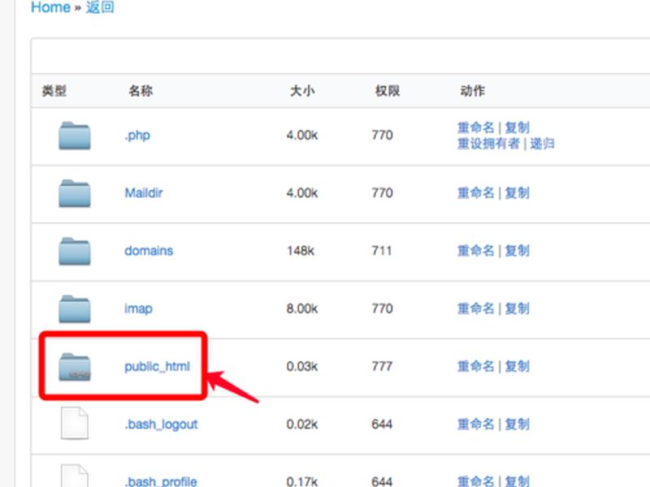The width and height of the screenshot is (650, 487).
Task: Click the 动作 column header
Action: coord(473,91)
